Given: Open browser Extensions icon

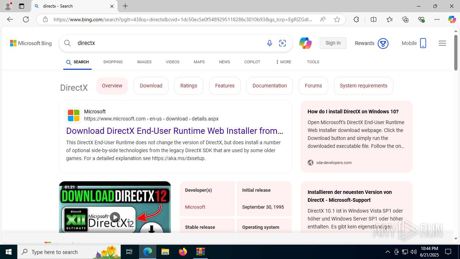Looking at the screenshot, I should 356,19.
